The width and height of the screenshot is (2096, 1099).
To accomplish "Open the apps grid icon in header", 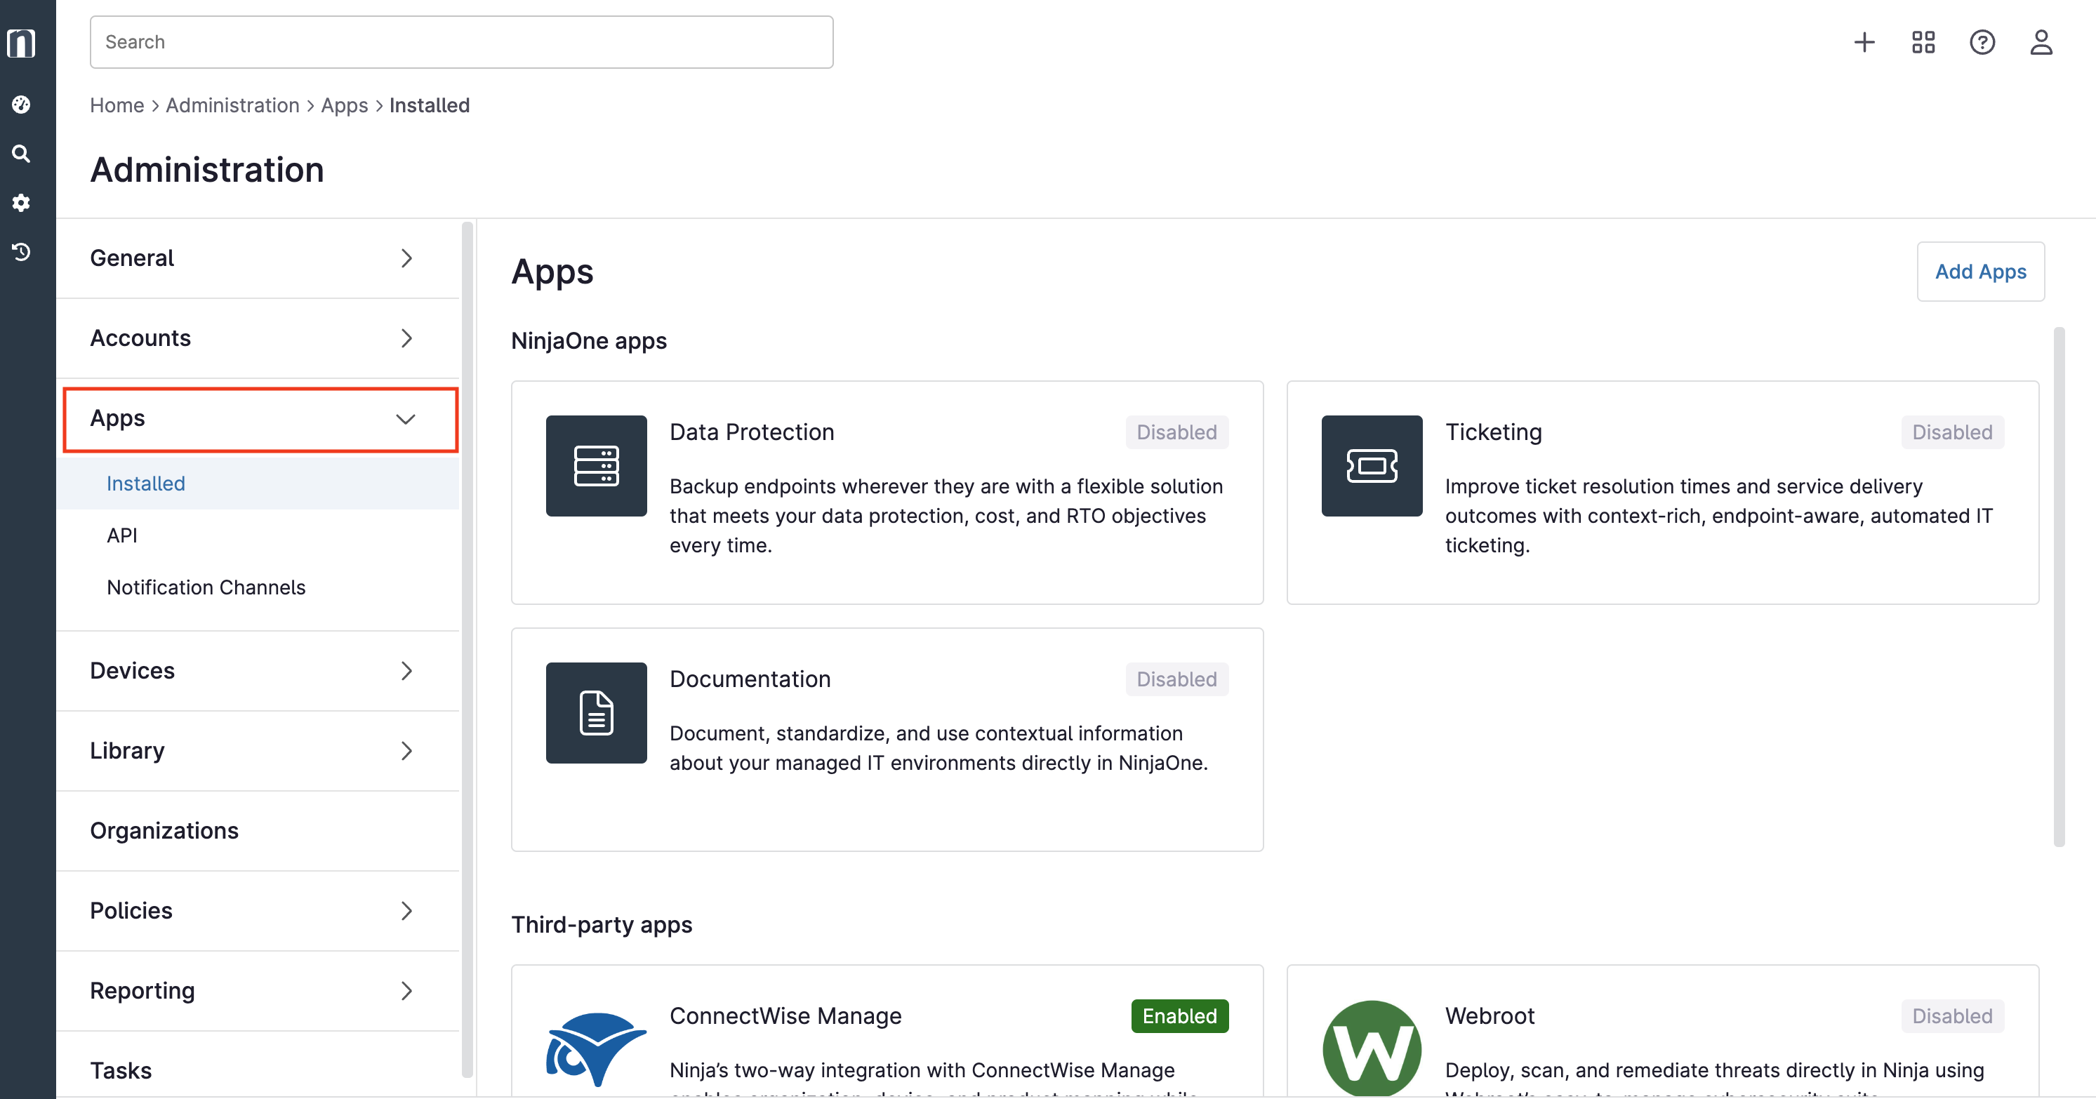I will (1923, 42).
